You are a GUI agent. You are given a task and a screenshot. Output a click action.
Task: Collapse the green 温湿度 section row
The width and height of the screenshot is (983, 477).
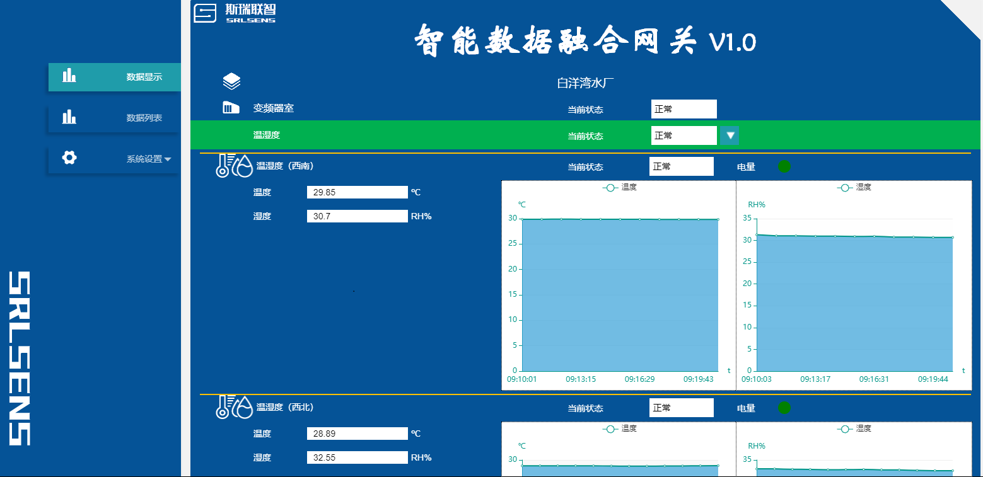click(x=266, y=135)
